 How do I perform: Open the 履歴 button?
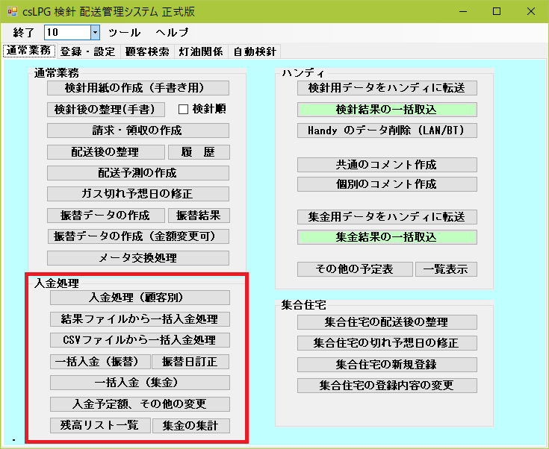(x=199, y=152)
